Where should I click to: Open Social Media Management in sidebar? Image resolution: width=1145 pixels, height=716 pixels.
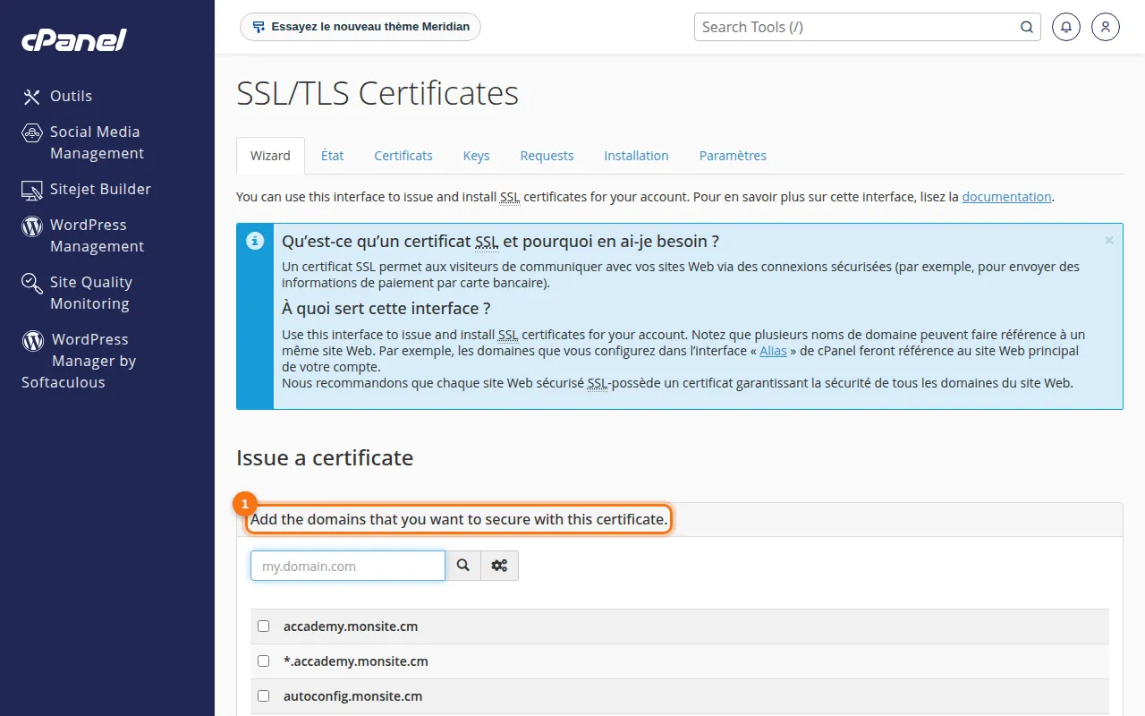[82, 142]
